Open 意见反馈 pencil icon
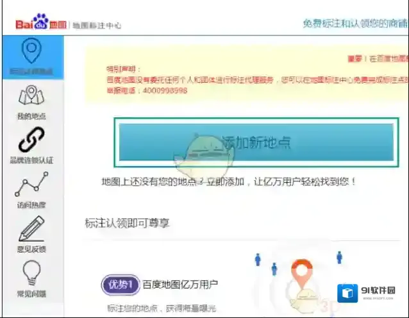The image size is (409, 318). pyautogui.click(x=31, y=228)
